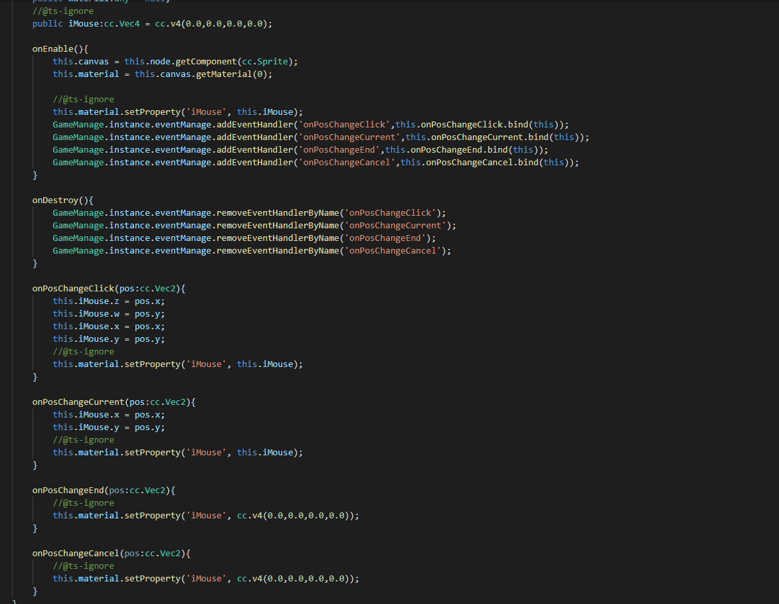Image resolution: width=779 pixels, height=604 pixels.
Task: Click 'onPosChangeClick' string in addEventHandler line
Action: pos(344,125)
